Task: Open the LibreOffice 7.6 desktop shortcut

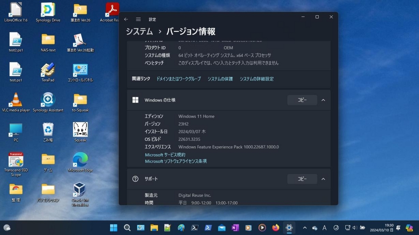Action: pos(16,12)
